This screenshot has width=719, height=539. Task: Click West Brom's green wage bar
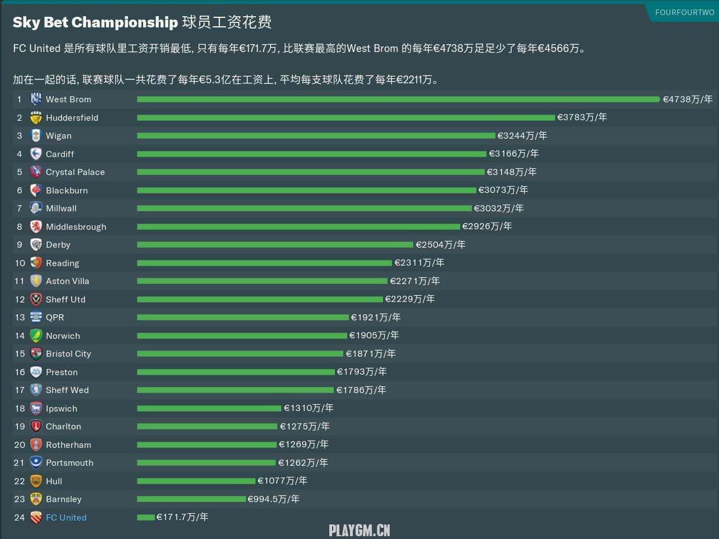[x=398, y=100]
